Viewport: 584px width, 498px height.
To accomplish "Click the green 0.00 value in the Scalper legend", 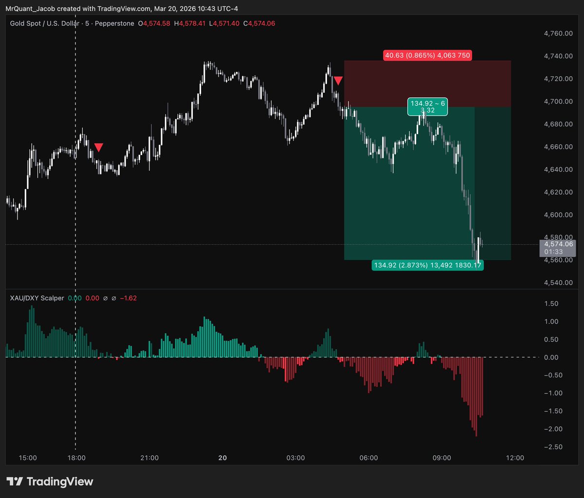I will point(75,298).
